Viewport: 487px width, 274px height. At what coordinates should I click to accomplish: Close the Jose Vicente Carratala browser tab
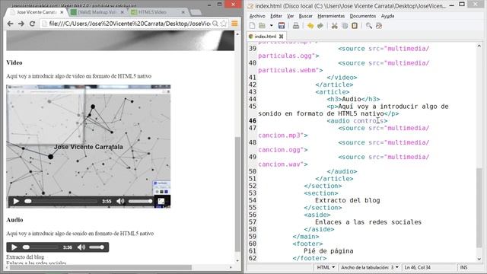click(62, 12)
